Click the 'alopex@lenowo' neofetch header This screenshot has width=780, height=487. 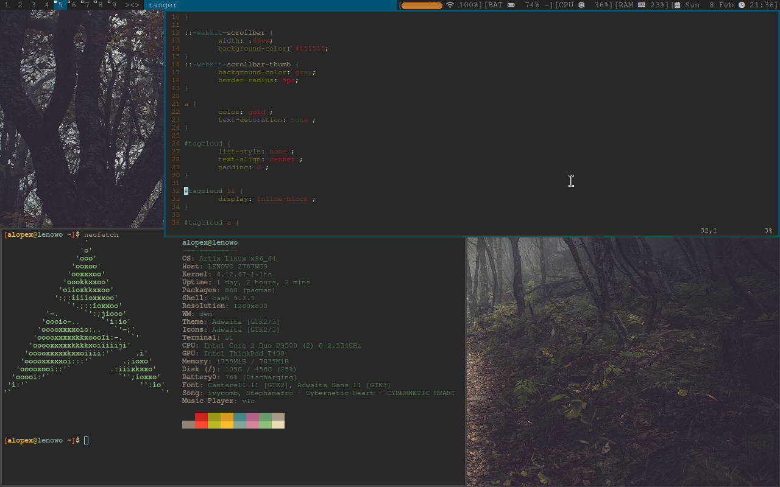click(x=210, y=243)
